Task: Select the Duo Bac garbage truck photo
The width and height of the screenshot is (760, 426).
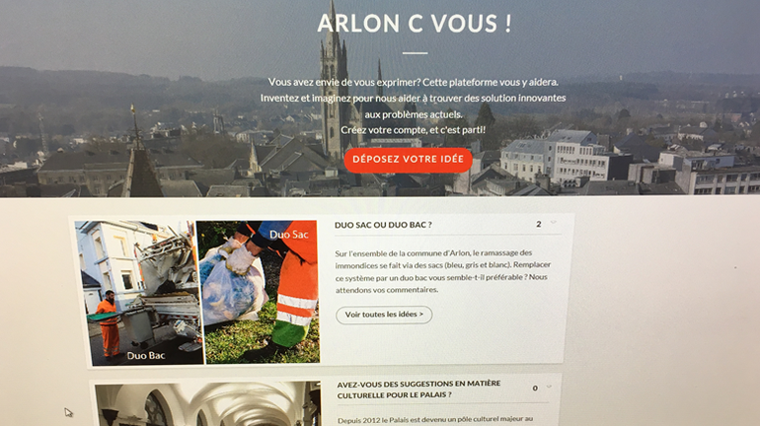Action: [x=140, y=293]
